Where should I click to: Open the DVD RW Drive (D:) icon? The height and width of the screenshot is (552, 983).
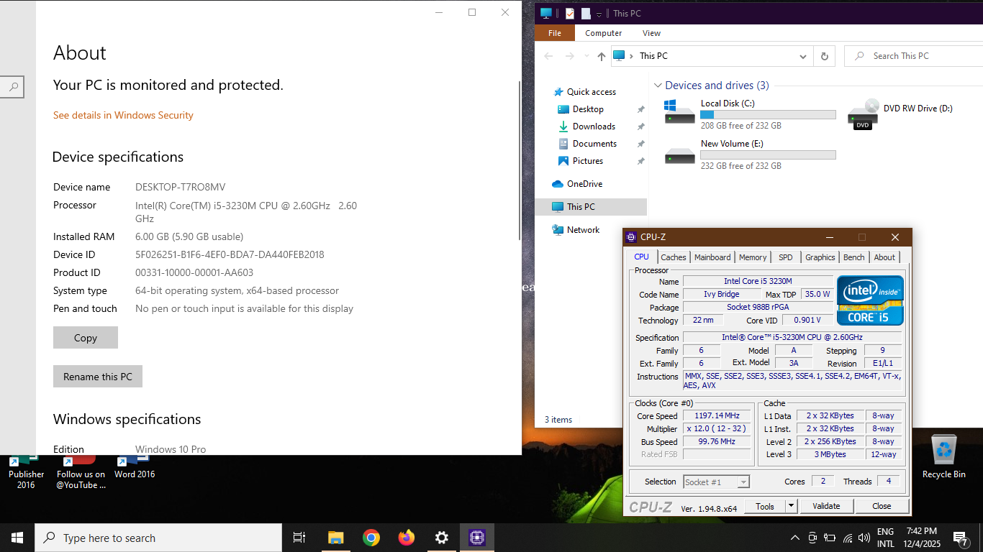click(863, 114)
